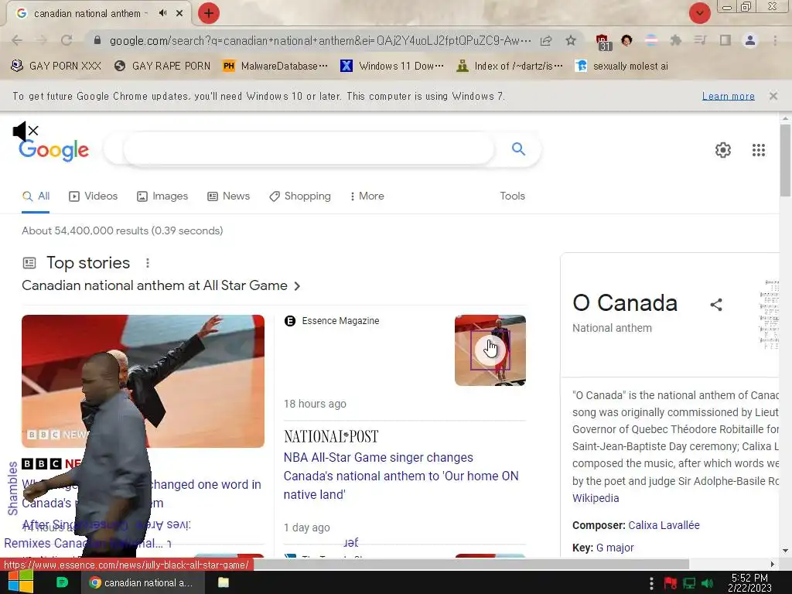
Task: Click the horizontal scrollbar right arrow
Action: (773, 564)
